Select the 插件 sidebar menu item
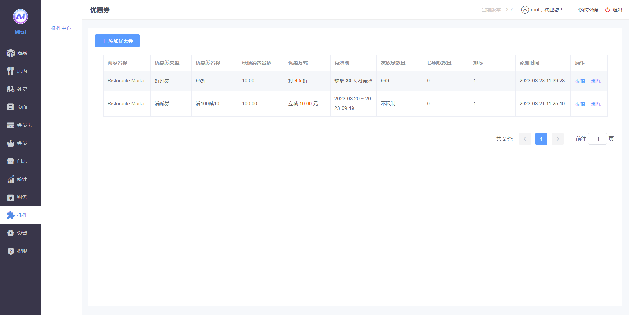Screen dimensions: 629x315 (x=20, y=215)
